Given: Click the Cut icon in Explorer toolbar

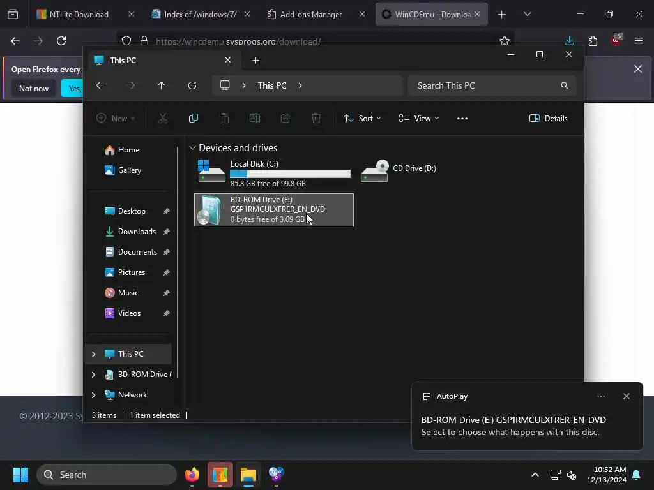Looking at the screenshot, I should [x=163, y=118].
